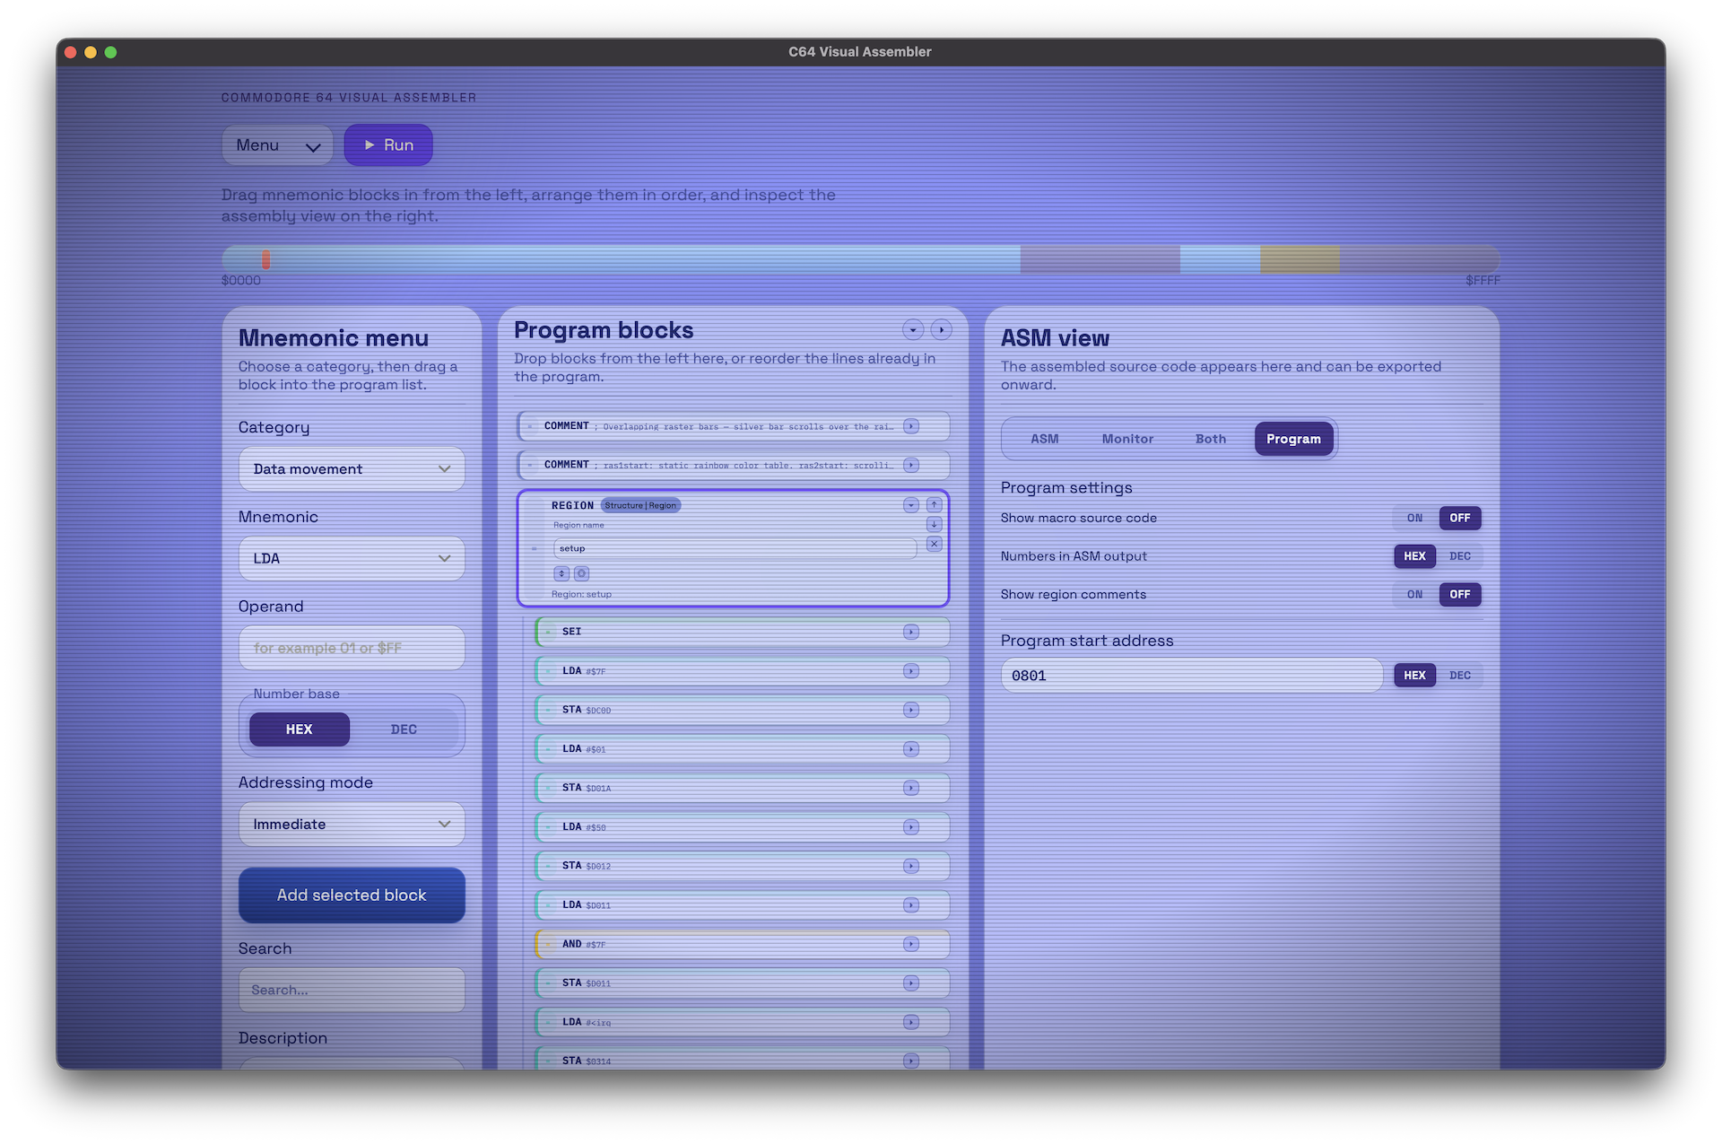Viewport: 1722px width, 1144px height.
Task: Move the REGION block up with the arrow
Action: 934,505
